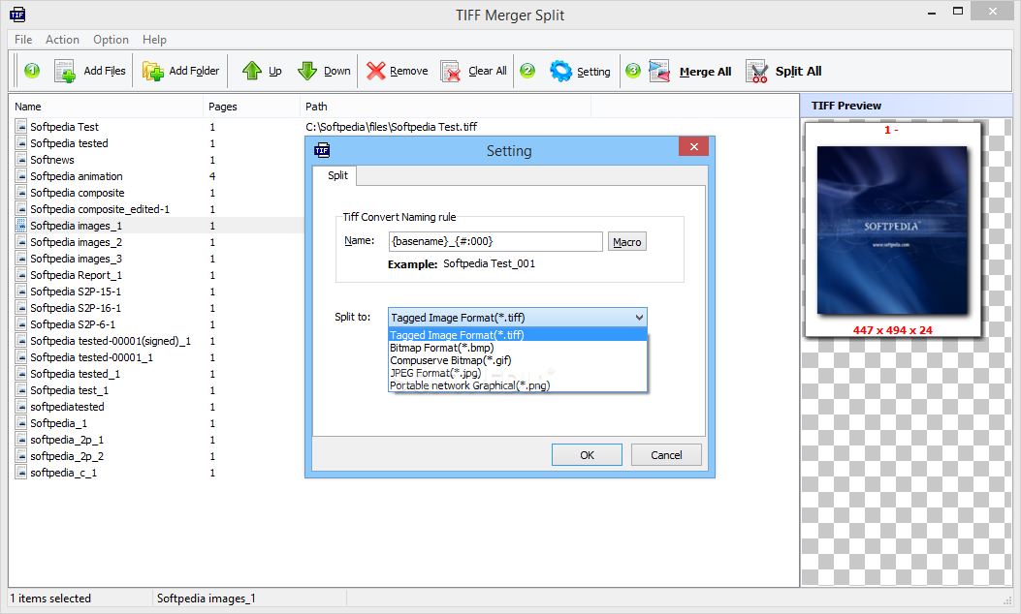This screenshot has height=614, width=1021.
Task: Click file icon beside softpedia_2p_2
Action: pos(20,456)
